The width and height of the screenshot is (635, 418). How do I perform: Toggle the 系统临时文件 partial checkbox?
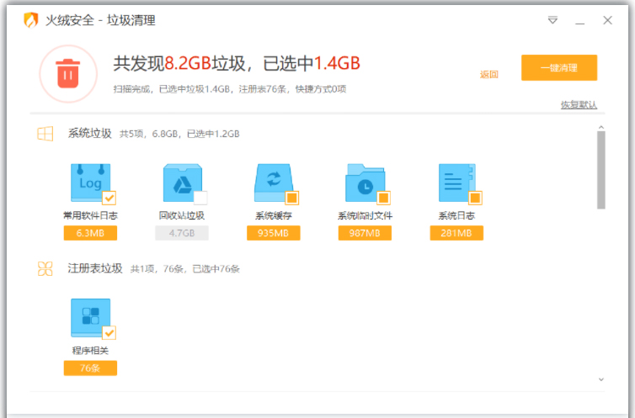(x=383, y=198)
